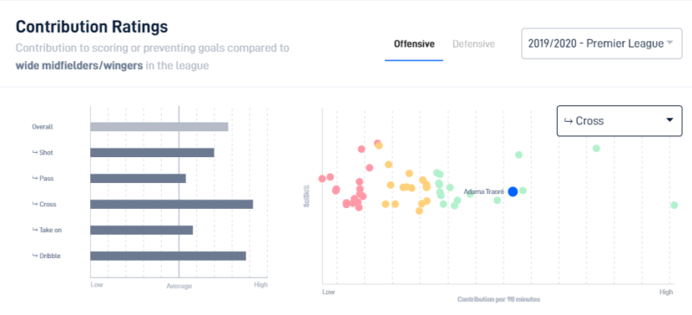692x315 pixels.
Task: Switch to the Offensive tab
Action: (x=414, y=44)
